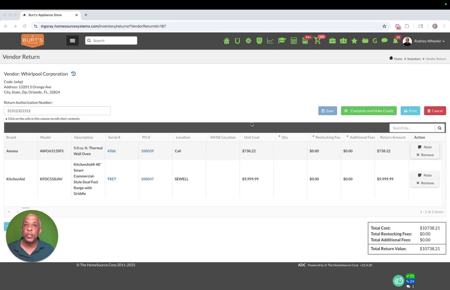The width and height of the screenshot is (450, 290).
Task: Click the Rodney Wheeler avatar photo
Action: point(407,41)
